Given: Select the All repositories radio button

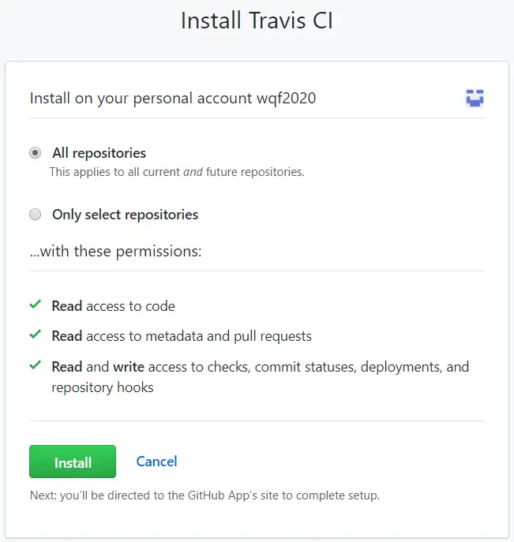Looking at the screenshot, I should [x=35, y=153].
